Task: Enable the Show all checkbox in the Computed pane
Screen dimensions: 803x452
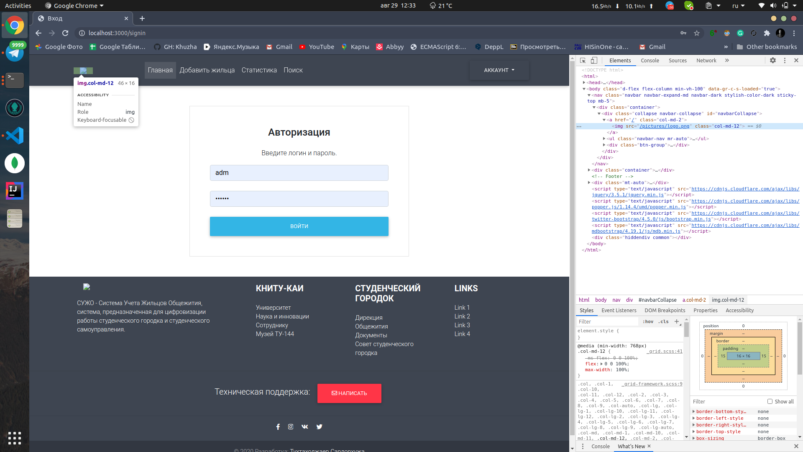Action: [x=770, y=401]
